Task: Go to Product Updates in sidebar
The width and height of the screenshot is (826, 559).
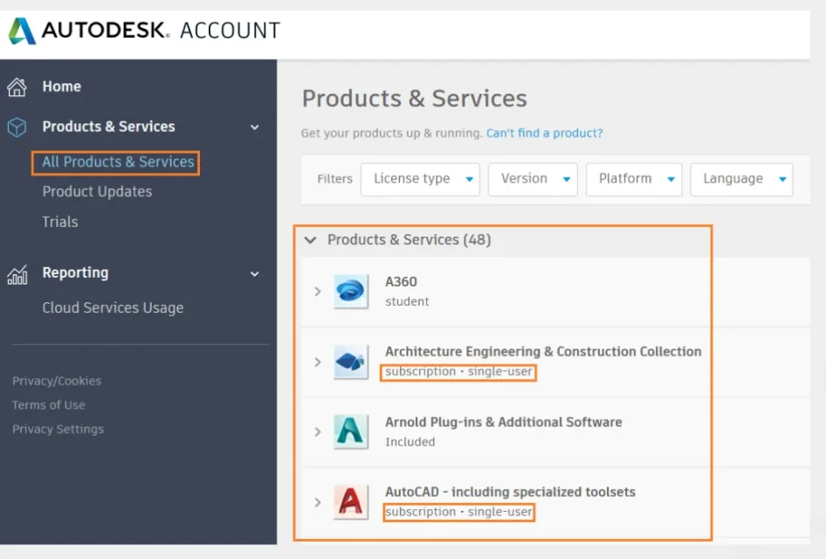Action: pos(97,192)
